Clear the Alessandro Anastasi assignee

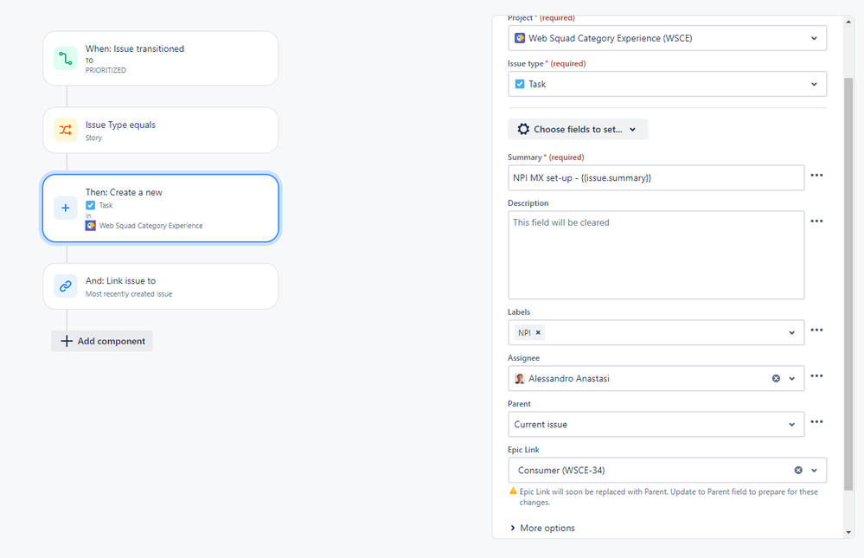pyautogui.click(x=776, y=378)
